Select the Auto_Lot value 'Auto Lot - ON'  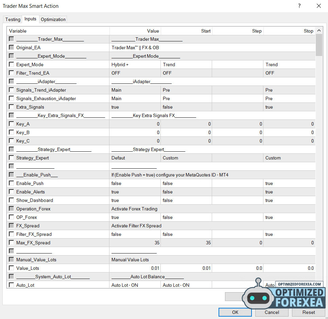[x=135, y=285]
